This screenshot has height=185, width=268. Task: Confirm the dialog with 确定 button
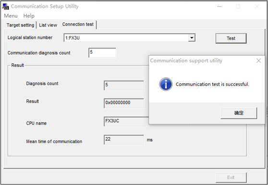pyautogui.click(x=239, y=113)
